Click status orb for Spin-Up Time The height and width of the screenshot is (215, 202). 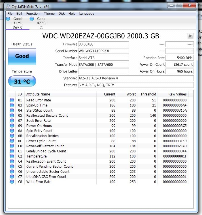coord(12,105)
